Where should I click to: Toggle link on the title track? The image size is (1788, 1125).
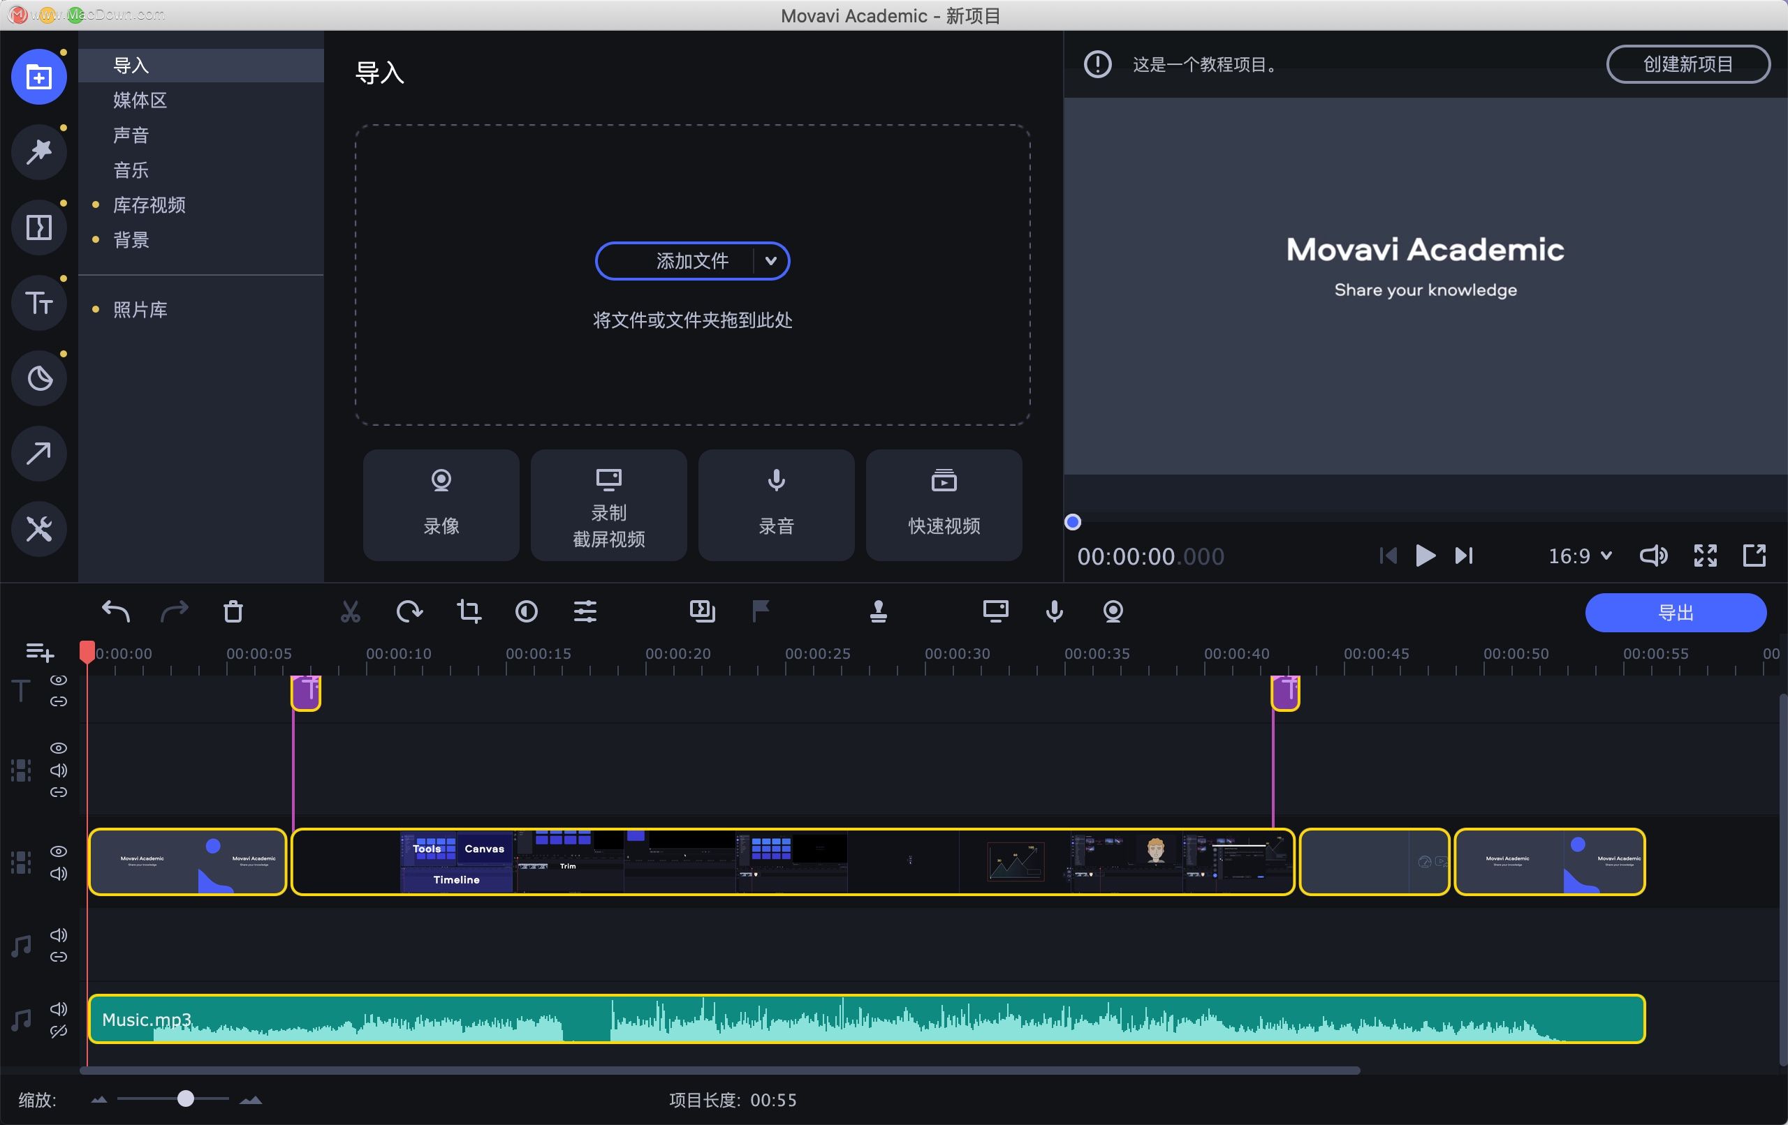pos(59,702)
